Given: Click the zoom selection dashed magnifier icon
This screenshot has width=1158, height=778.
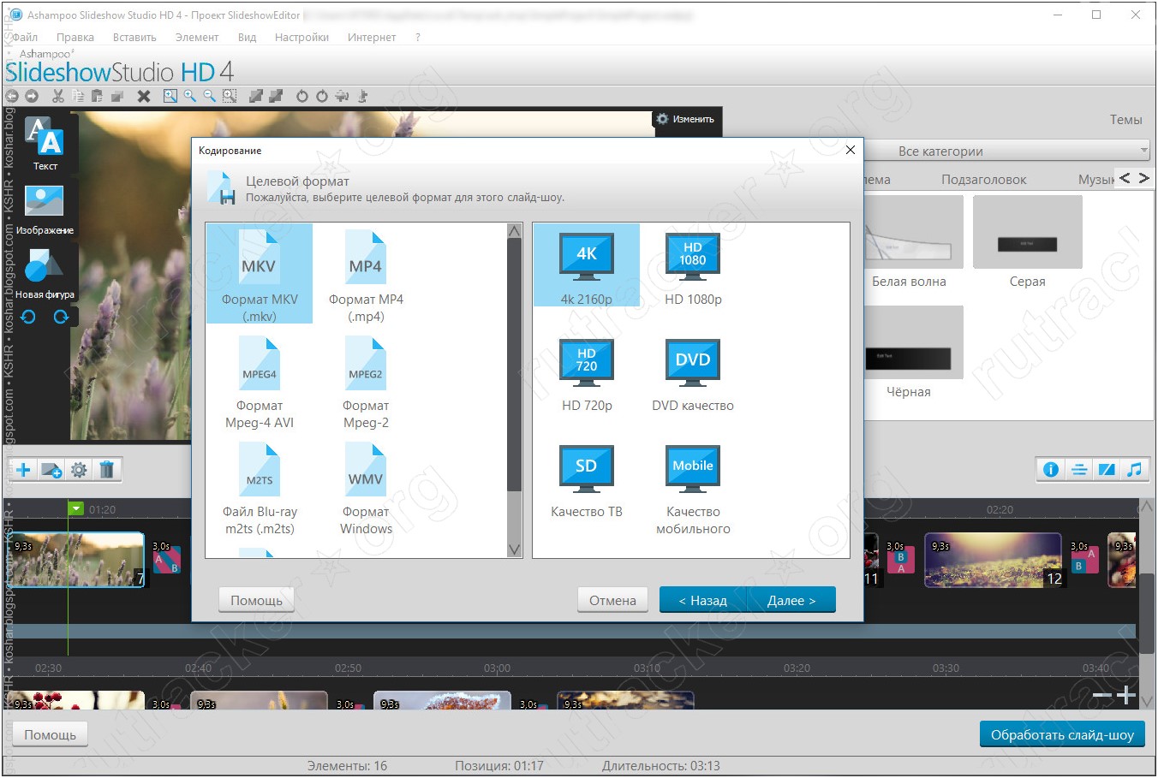Looking at the screenshot, I should point(230,96).
